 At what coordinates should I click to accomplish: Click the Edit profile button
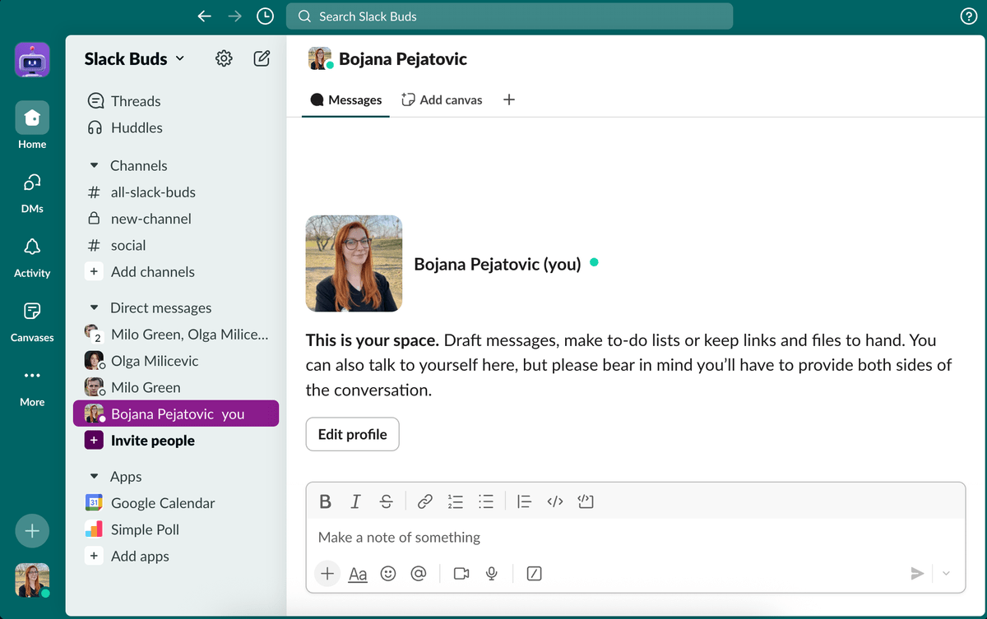pyautogui.click(x=352, y=435)
